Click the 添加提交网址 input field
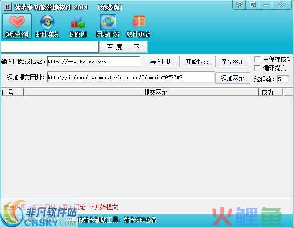The width and height of the screenshot is (294, 228). [130, 77]
